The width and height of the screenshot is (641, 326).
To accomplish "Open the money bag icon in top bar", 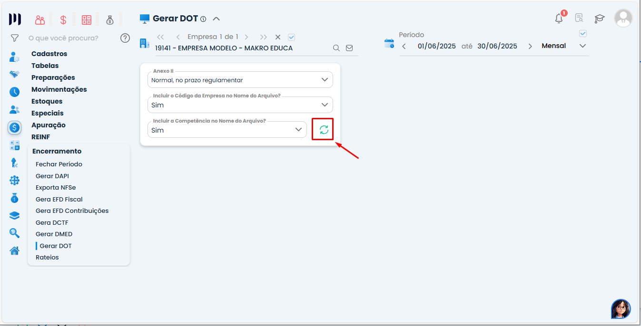I will [x=110, y=19].
